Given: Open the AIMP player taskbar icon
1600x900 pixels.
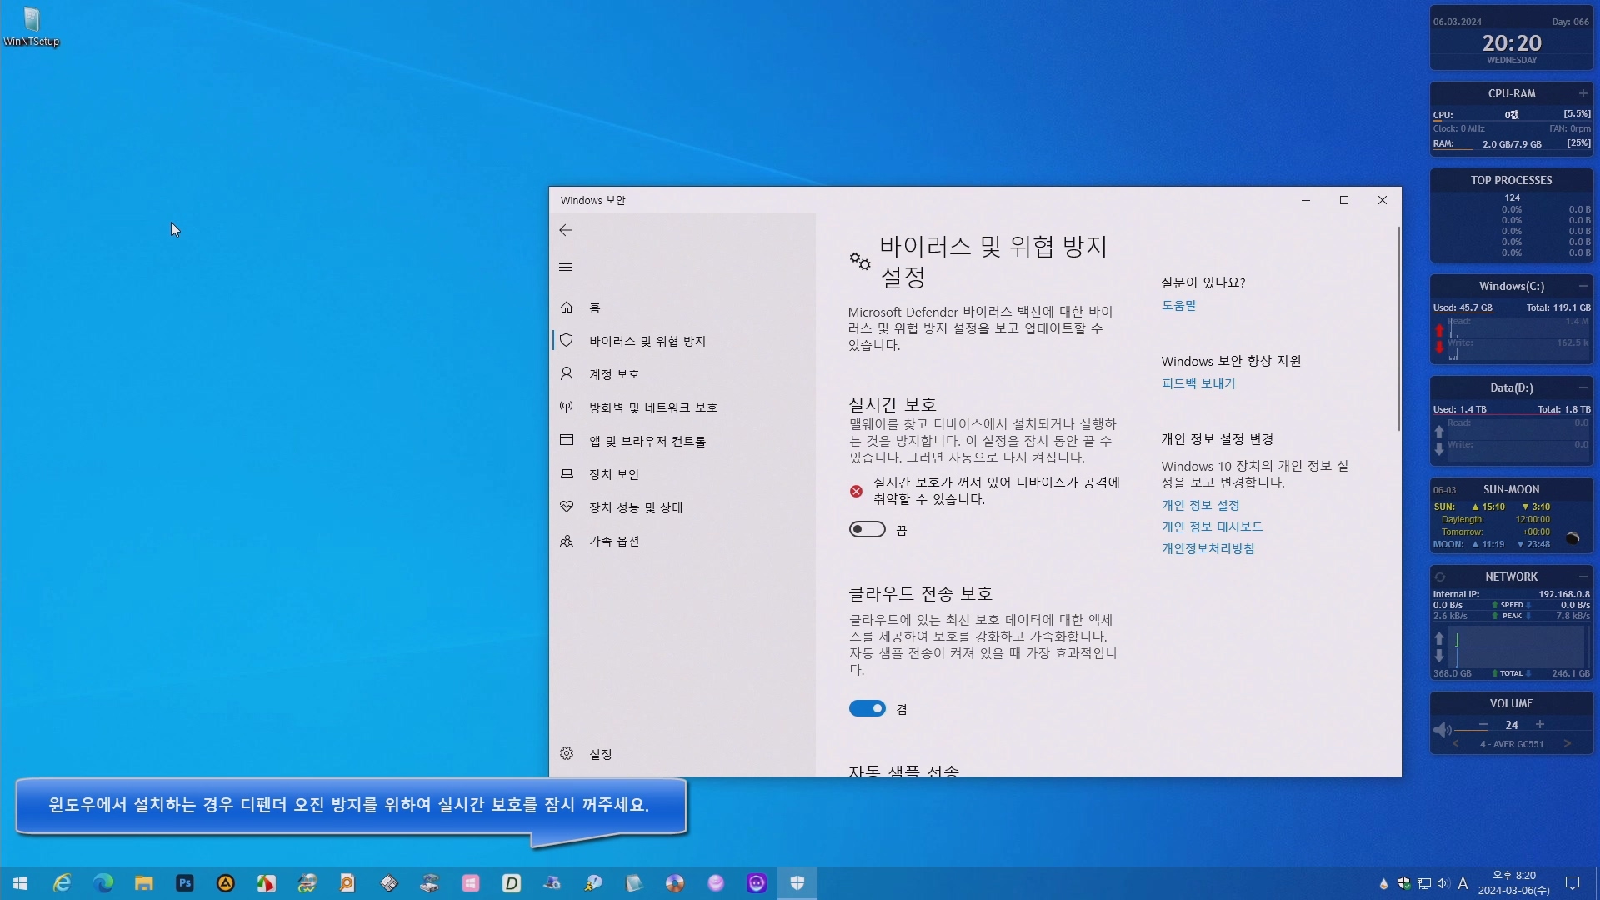Looking at the screenshot, I should coord(226,883).
